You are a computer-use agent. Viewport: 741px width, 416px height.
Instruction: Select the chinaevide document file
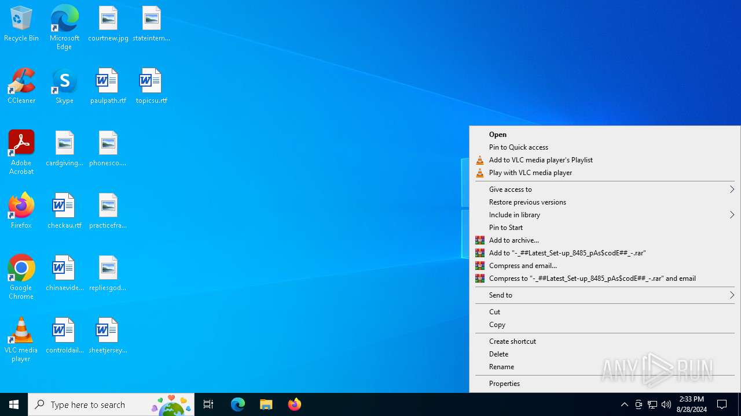click(x=64, y=274)
